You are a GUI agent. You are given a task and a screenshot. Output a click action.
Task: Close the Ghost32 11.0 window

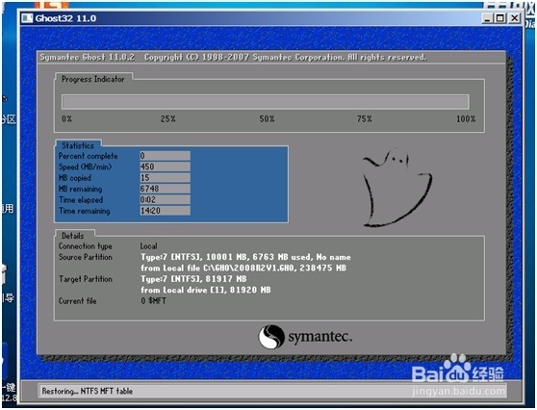tap(515, 18)
